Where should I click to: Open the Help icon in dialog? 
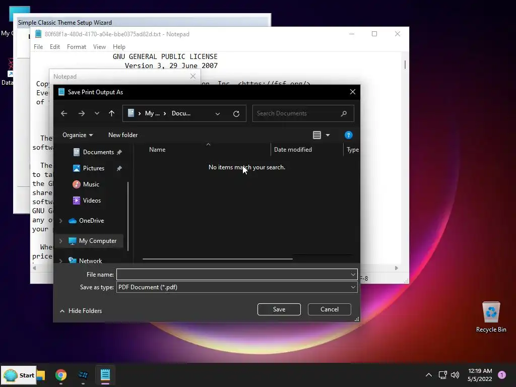349,135
